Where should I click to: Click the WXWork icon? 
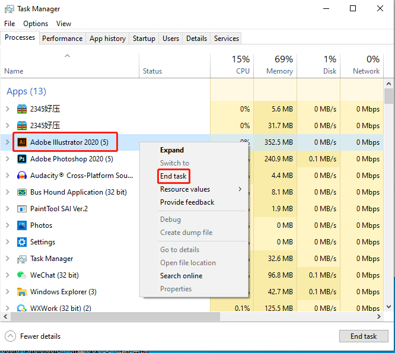pyautogui.click(x=22, y=308)
